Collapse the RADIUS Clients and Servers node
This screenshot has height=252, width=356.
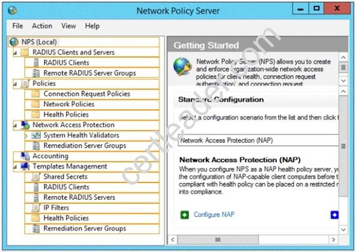[x=15, y=53]
